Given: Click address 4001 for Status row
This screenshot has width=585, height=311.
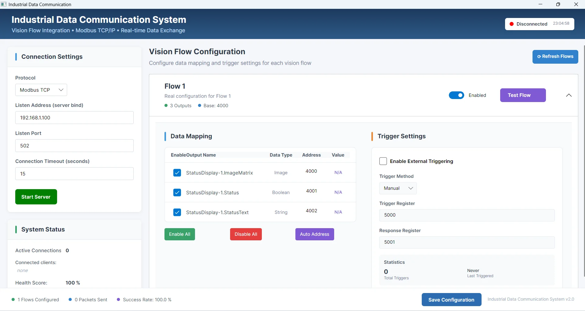Looking at the screenshot, I should (x=311, y=191).
